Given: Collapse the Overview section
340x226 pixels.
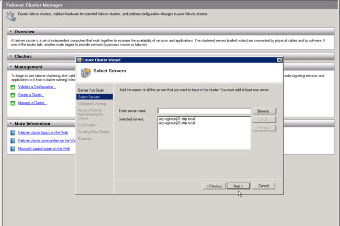Looking at the screenshot, I should click(x=10, y=32).
